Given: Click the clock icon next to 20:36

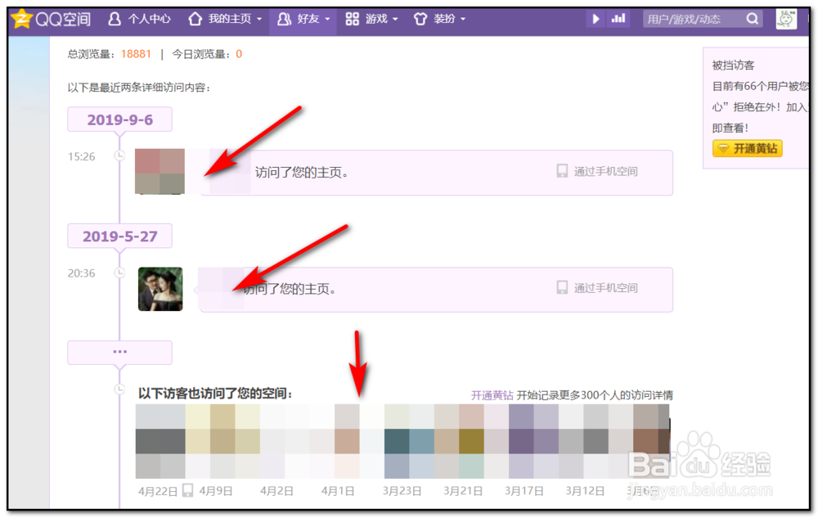Looking at the screenshot, I should [x=120, y=273].
